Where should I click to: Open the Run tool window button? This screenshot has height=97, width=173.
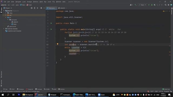(x=5, y=89)
